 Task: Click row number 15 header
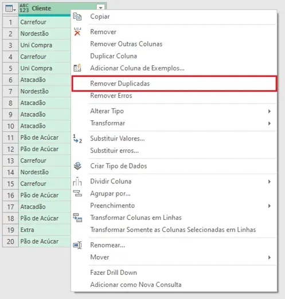pyautogui.click(x=10, y=184)
